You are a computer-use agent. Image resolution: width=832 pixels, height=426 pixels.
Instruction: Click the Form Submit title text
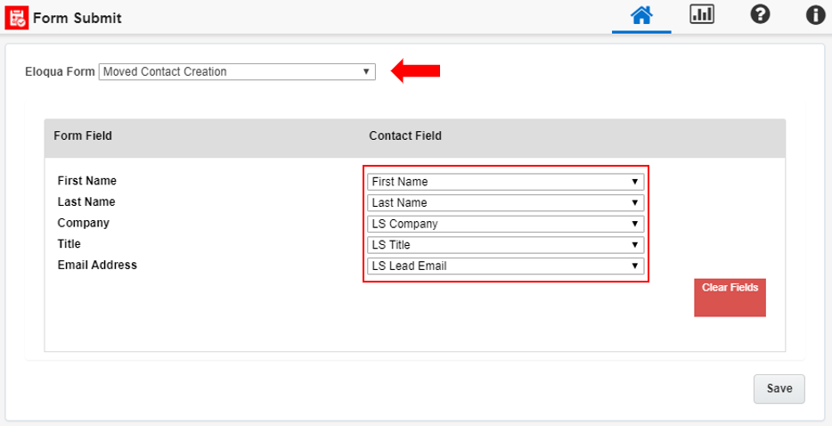tap(77, 18)
